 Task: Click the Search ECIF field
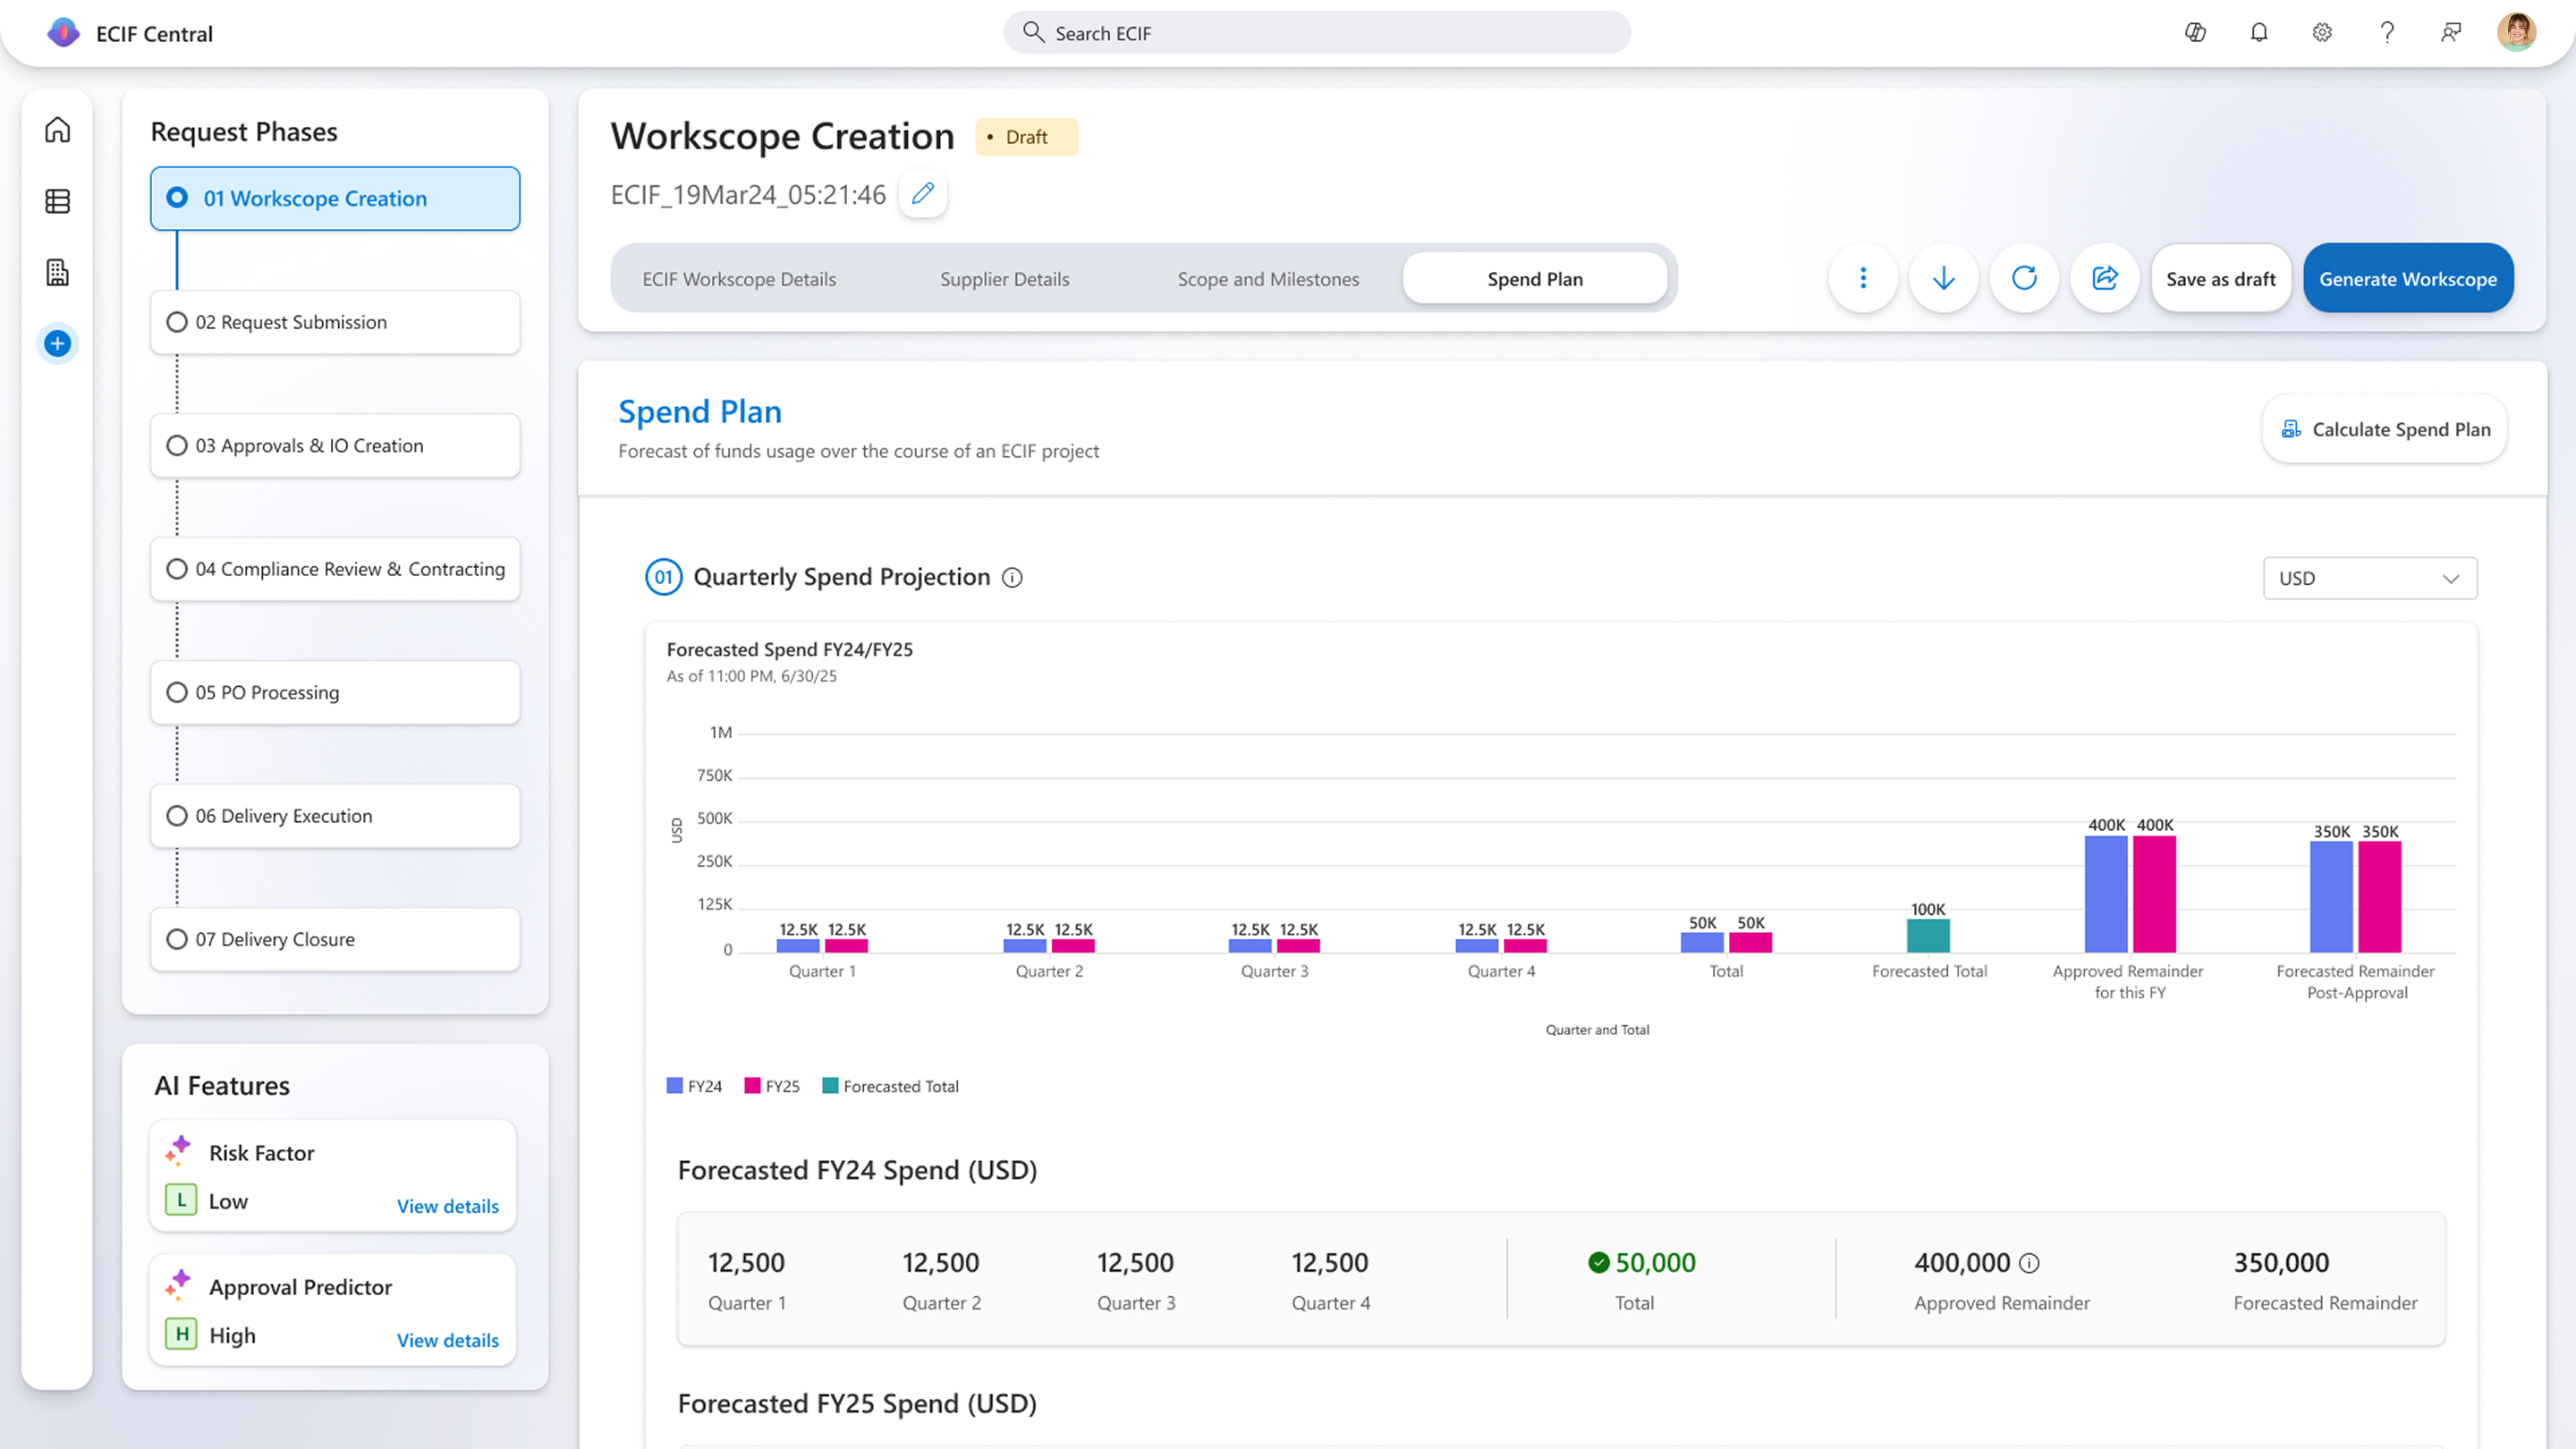click(1316, 33)
